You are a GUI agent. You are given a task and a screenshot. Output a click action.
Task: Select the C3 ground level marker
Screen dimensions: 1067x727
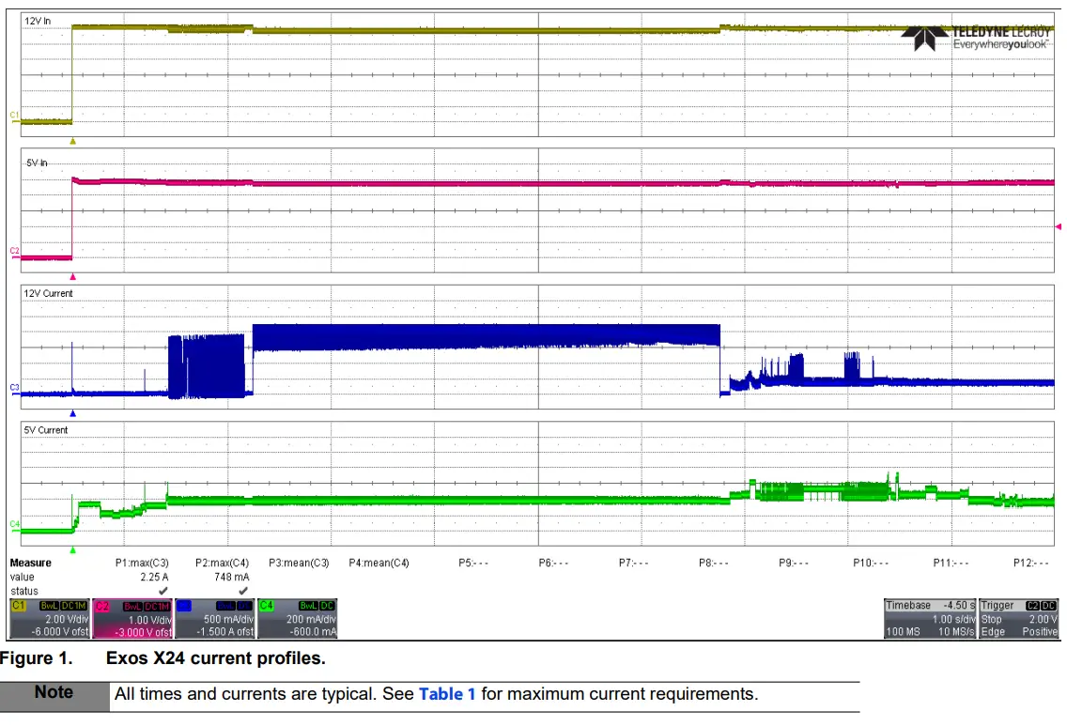click(14, 387)
